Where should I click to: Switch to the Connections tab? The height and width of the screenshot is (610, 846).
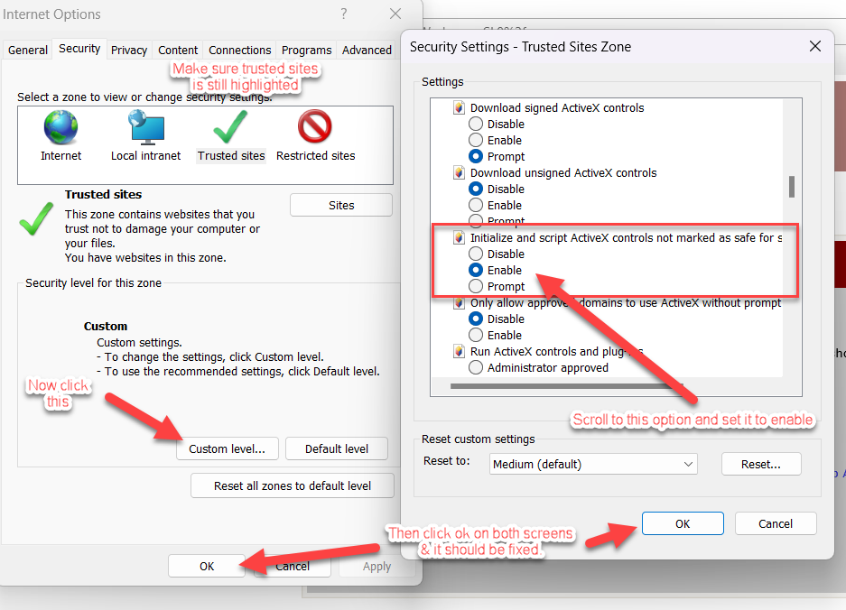[x=239, y=51]
